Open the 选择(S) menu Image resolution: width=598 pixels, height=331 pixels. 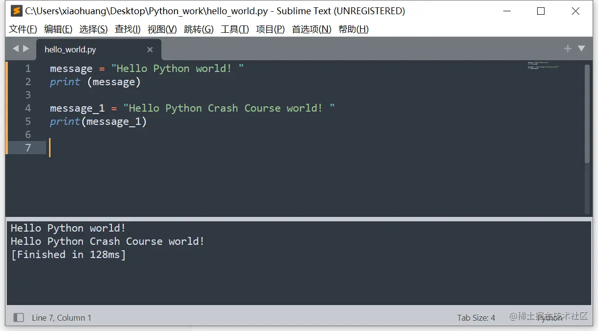[x=94, y=29]
